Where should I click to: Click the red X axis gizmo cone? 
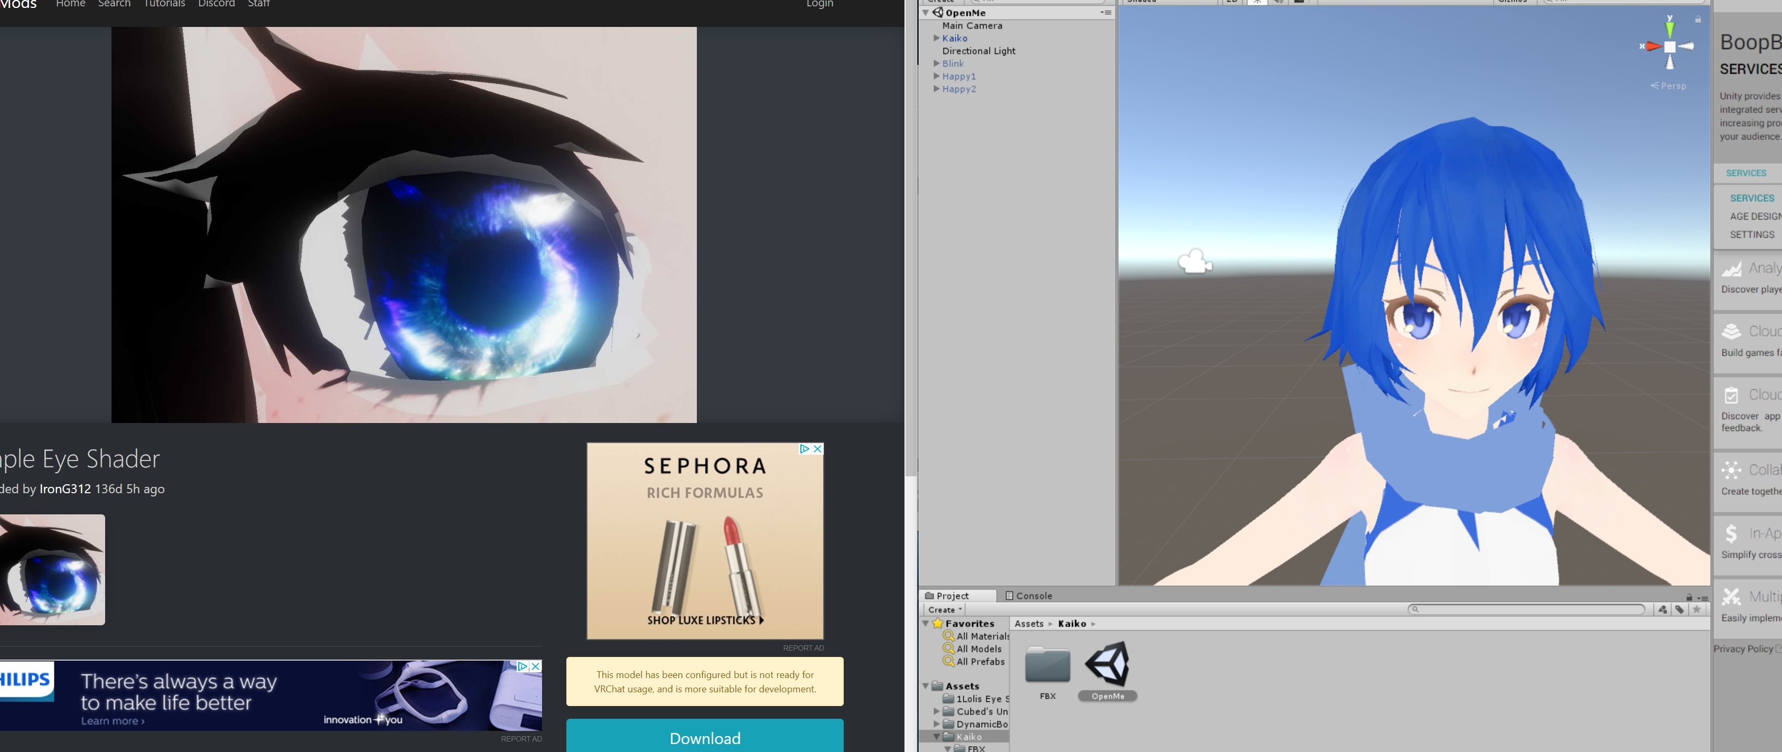point(1654,46)
